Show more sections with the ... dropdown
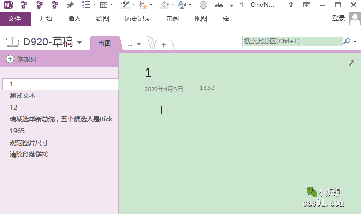This screenshot has width=361, height=214. tap(134, 44)
